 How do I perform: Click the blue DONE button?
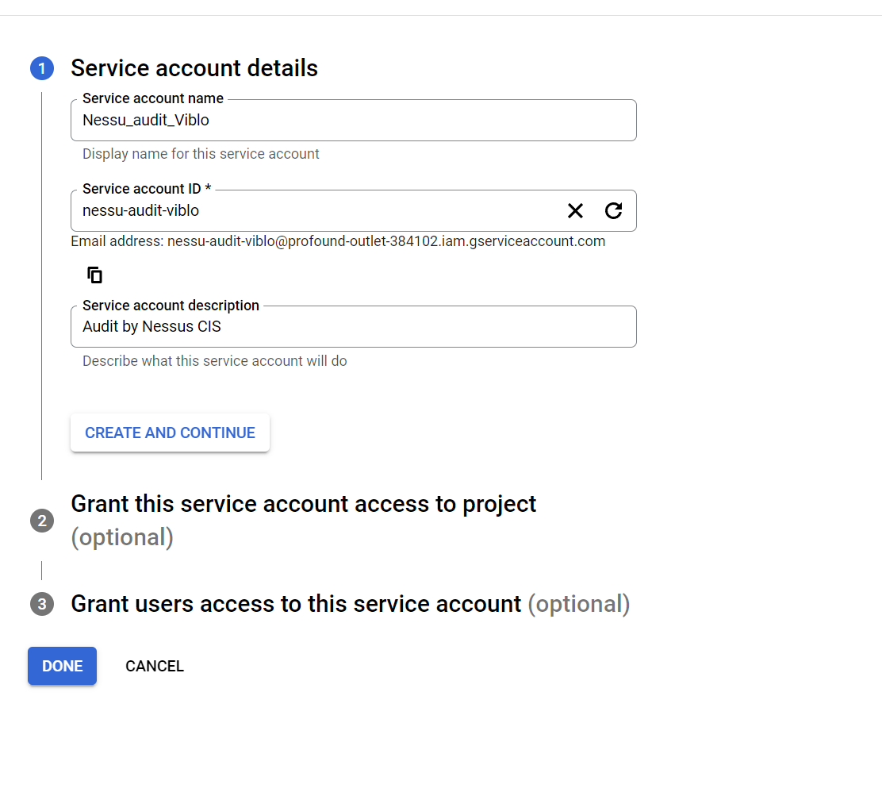[62, 666]
